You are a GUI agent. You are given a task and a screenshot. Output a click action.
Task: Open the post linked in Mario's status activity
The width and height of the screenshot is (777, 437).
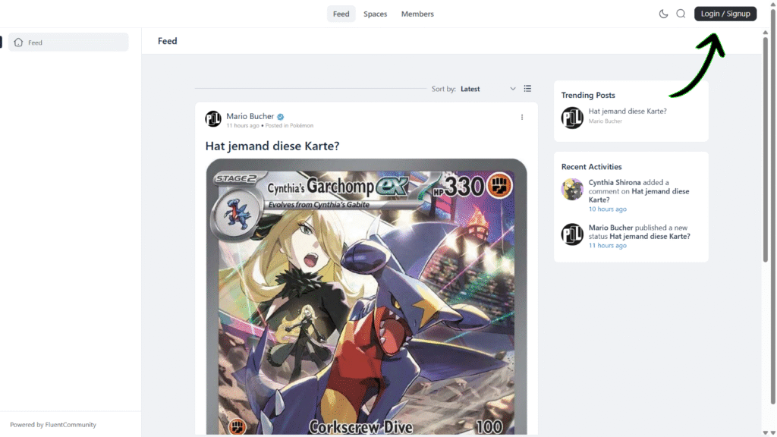(650, 237)
